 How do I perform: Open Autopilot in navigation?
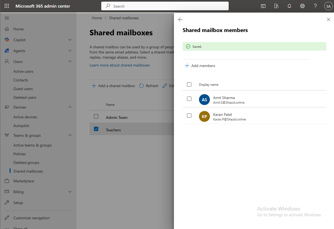(x=21, y=126)
